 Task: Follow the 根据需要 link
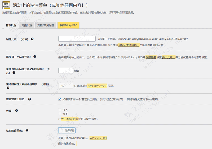click(x=151, y=57)
